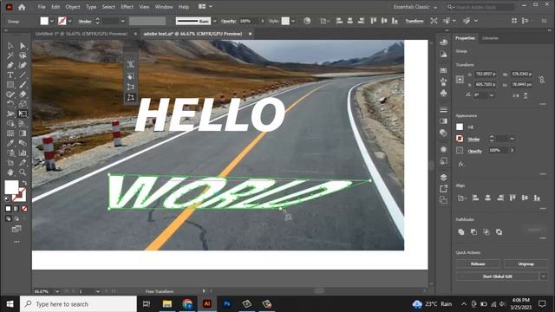555x312 pixels.
Task: Select the Selection tool arrow
Action: click(x=10, y=46)
